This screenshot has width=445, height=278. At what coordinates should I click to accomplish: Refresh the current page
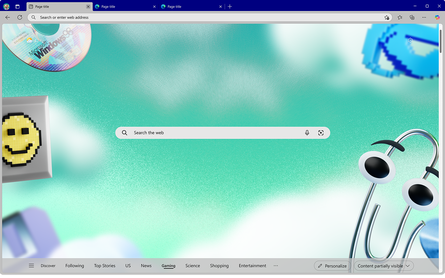tap(20, 17)
